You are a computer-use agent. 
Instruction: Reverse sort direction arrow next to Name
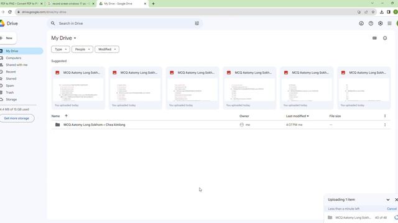point(67,116)
